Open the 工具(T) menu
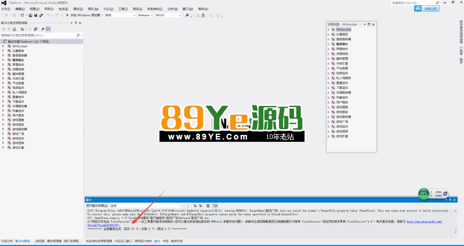 (123, 9)
